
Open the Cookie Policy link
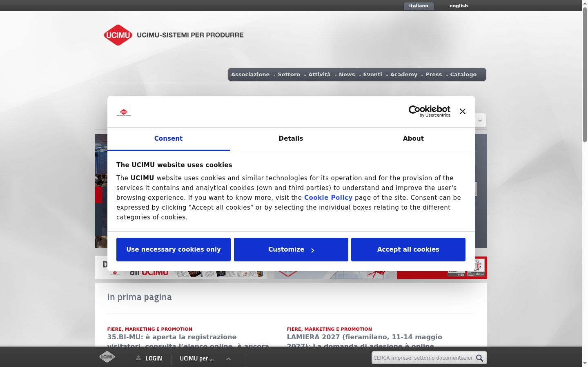[328, 197]
